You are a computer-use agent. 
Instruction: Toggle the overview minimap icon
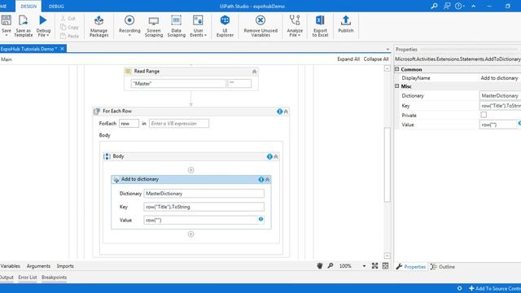(x=385, y=266)
